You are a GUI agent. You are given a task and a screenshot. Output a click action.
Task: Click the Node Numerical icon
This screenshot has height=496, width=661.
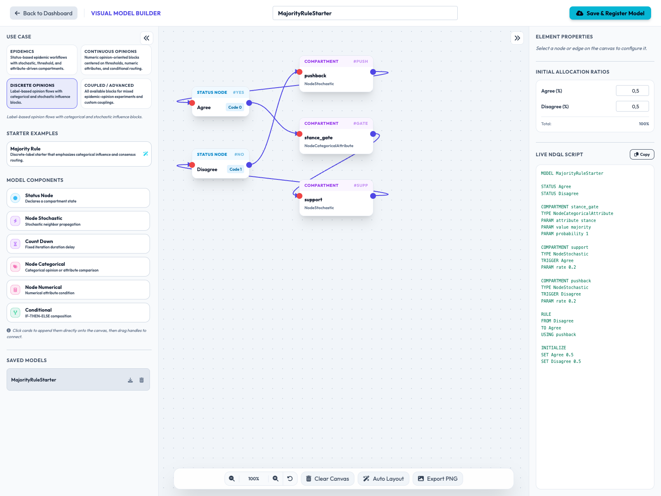pos(15,290)
